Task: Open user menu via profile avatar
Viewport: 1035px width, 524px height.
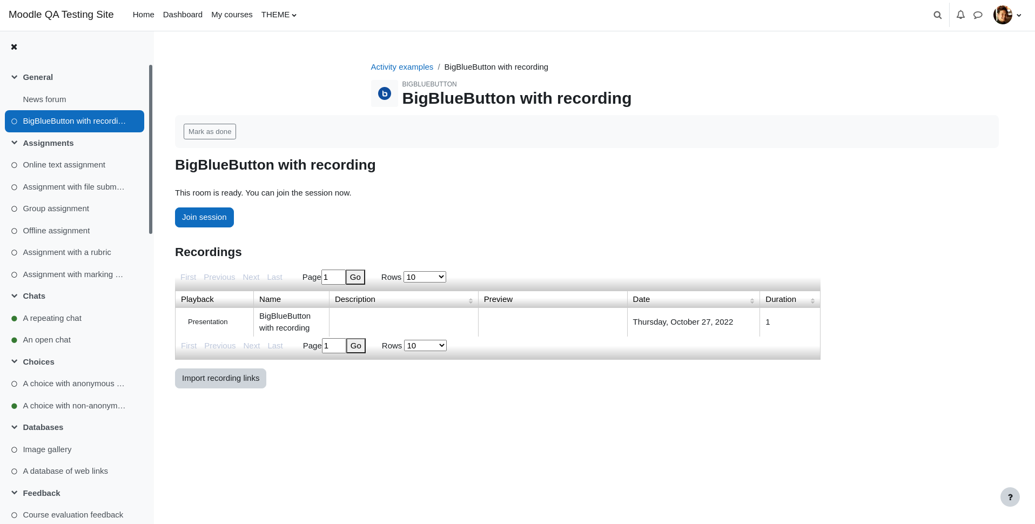Action: [1003, 15]
